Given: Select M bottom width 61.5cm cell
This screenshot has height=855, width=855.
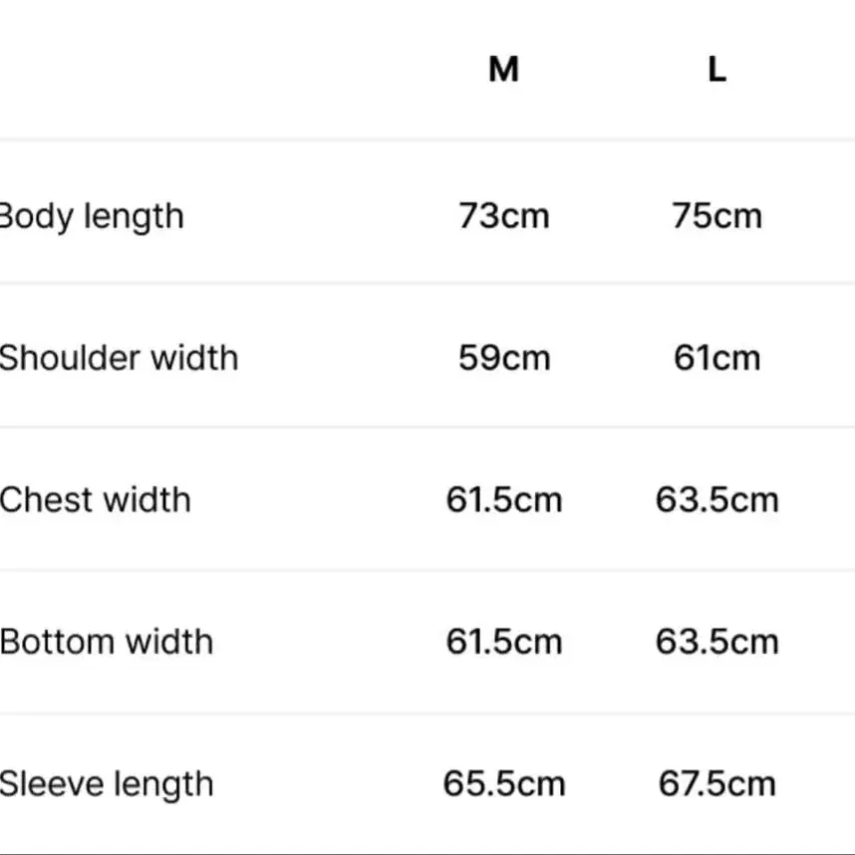Looking at the screenshot, I should (x=503, y=642).
